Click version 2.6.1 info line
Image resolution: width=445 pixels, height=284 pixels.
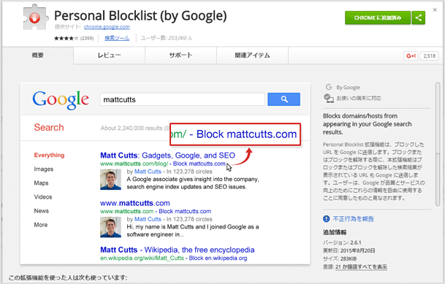[342, 242]
